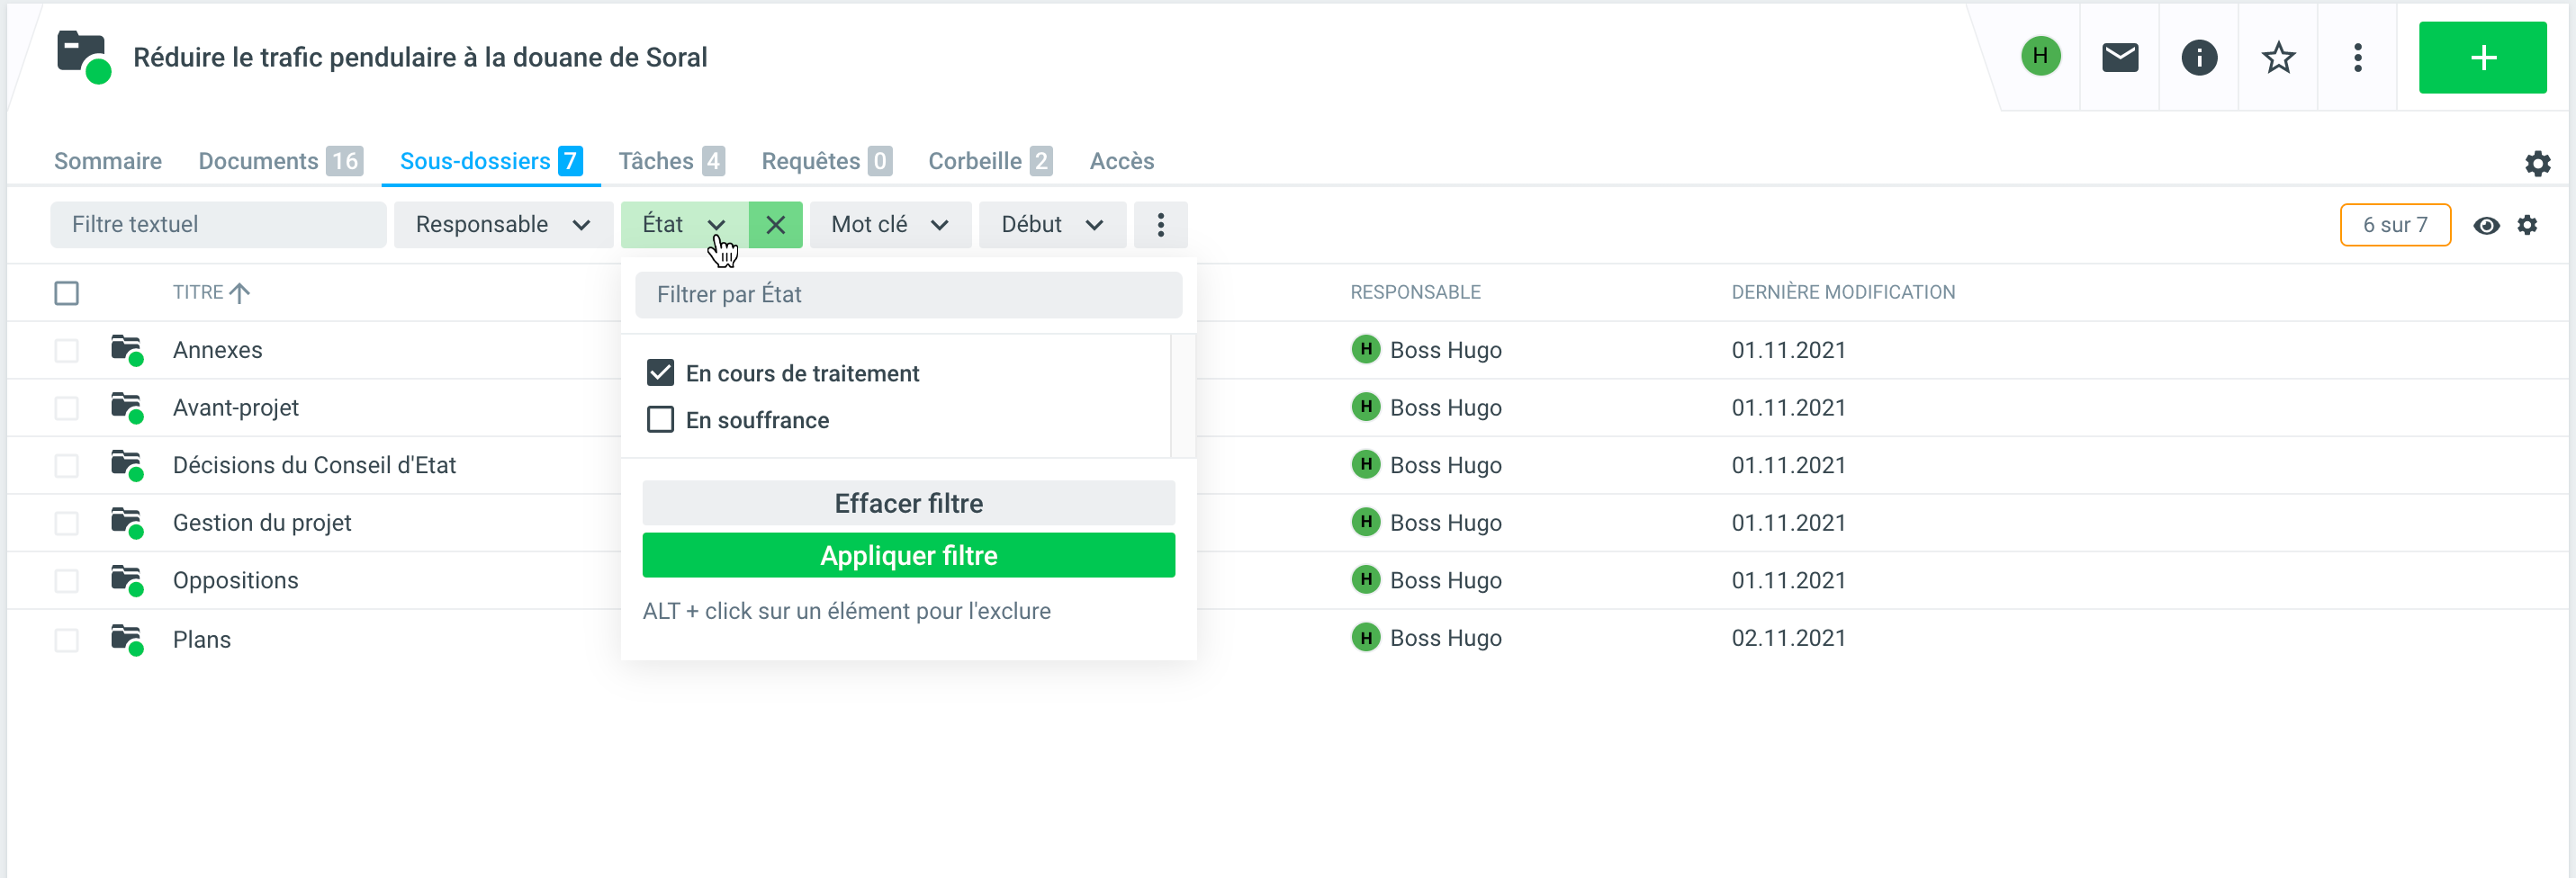The height and width of the screenshot is (878, 2576).
Task: Mark dossier as favorite with star icon
Action: [2277, 58]
